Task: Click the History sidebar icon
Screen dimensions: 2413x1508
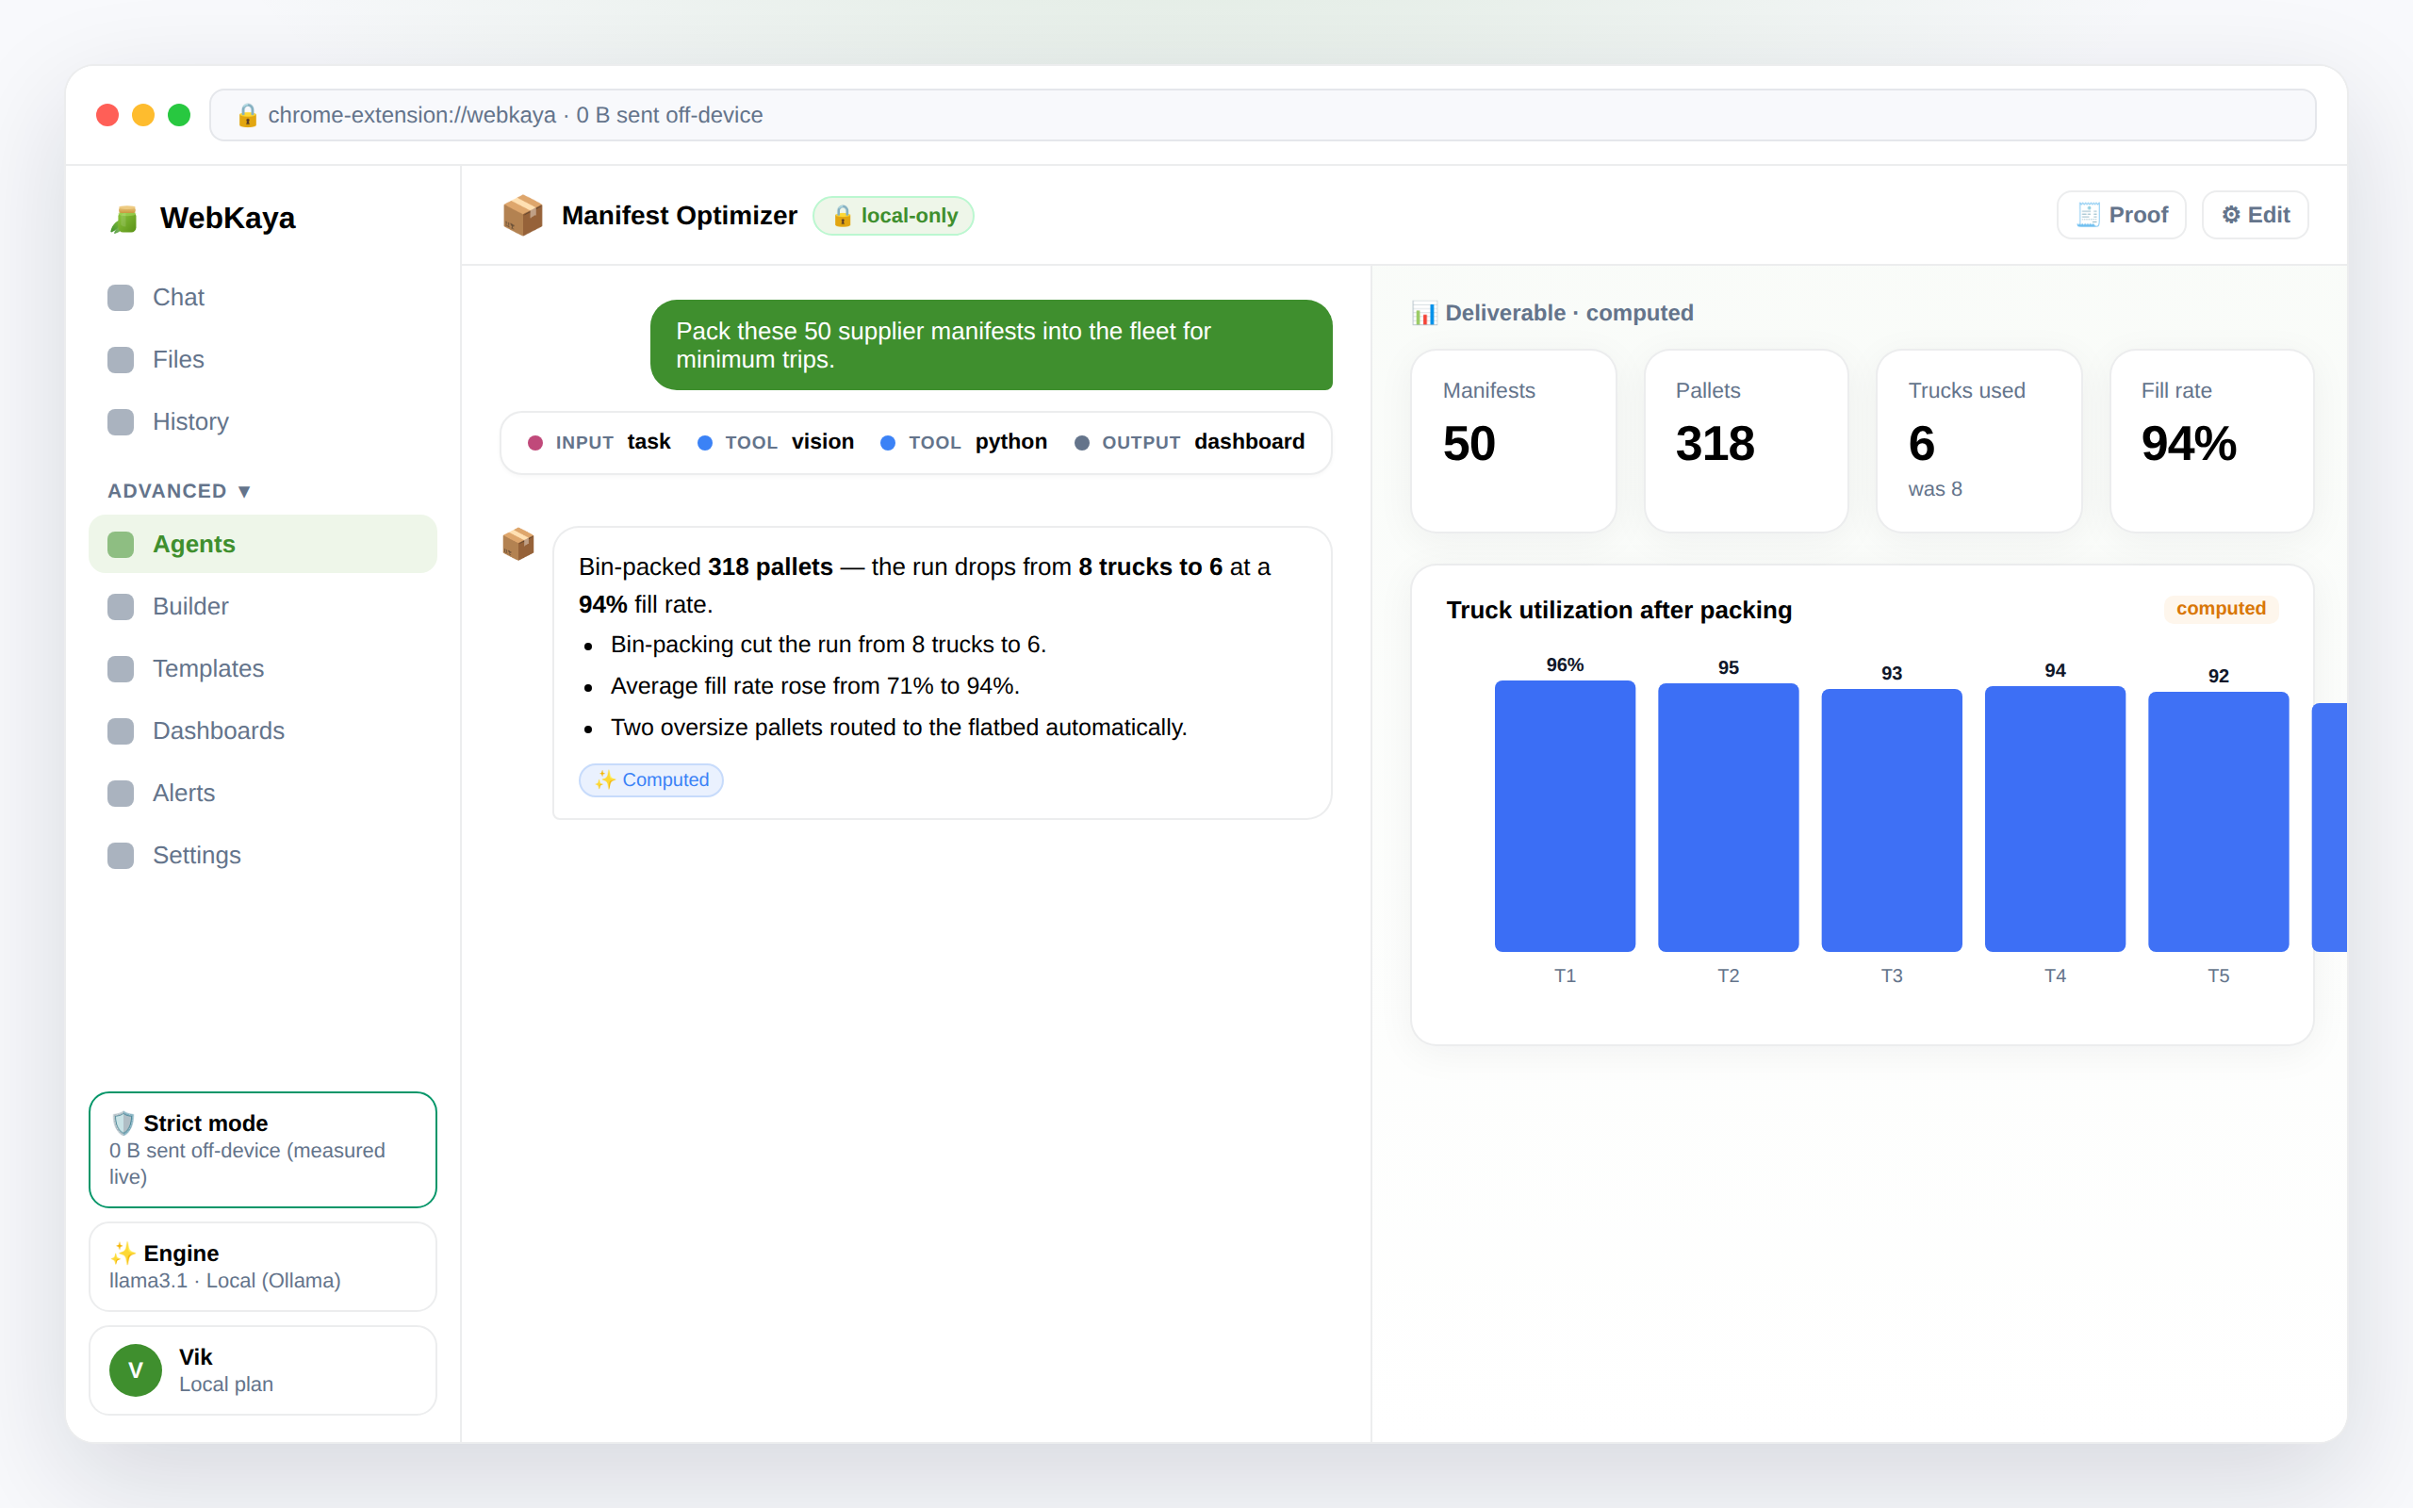Action: (121, 422)
